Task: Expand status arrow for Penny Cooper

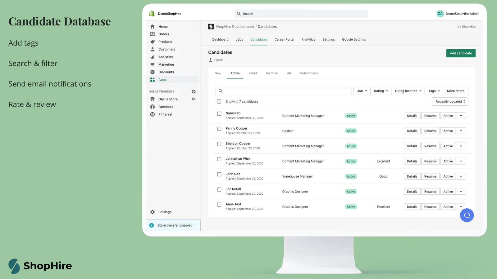Action: [x=461, y=131]
